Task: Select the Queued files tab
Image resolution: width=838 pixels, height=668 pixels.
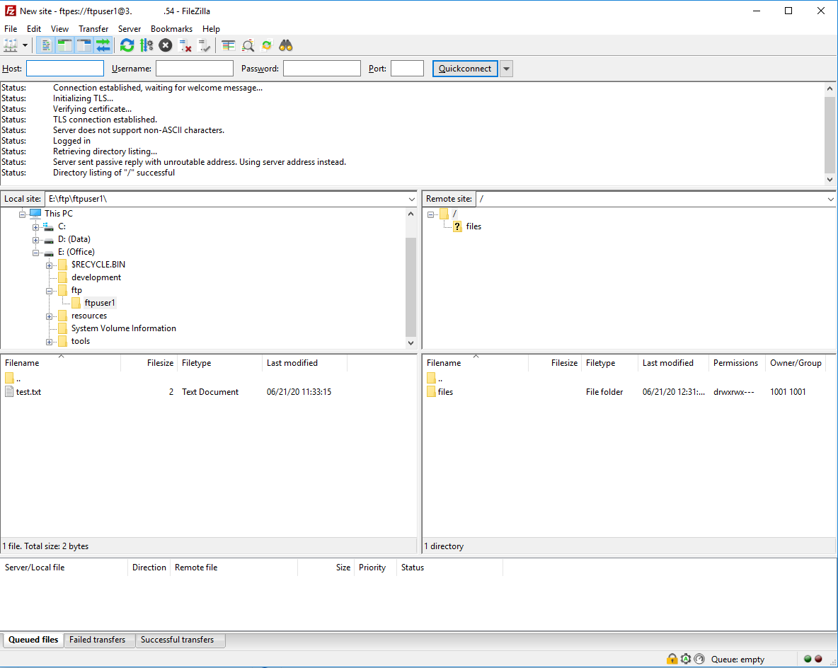Action: (x=33, y=640)
